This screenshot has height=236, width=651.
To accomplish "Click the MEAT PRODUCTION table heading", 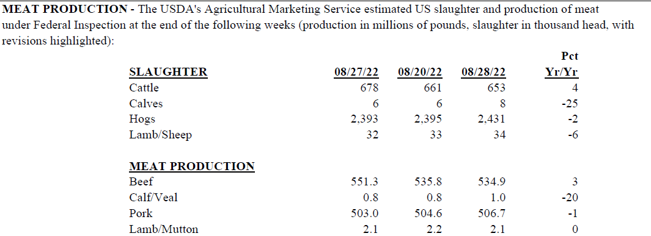I will click(192, 166).
